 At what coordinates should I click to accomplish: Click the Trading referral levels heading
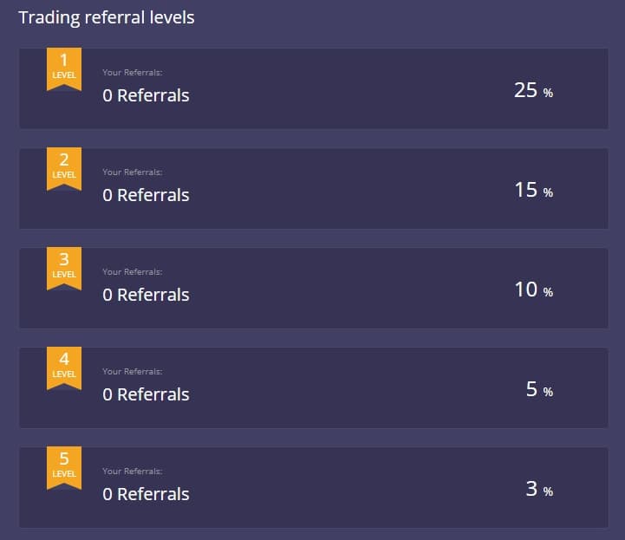(x=107, y=18)
